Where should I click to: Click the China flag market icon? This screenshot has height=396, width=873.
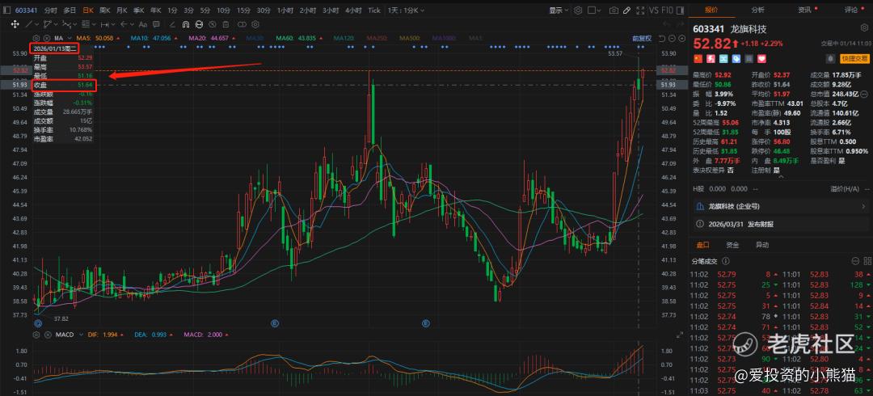point(698,58)
